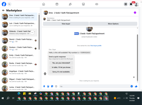Viewport: 142px width, 105px height.
Task: Attach a photo file icon
Action: (48, 86)
